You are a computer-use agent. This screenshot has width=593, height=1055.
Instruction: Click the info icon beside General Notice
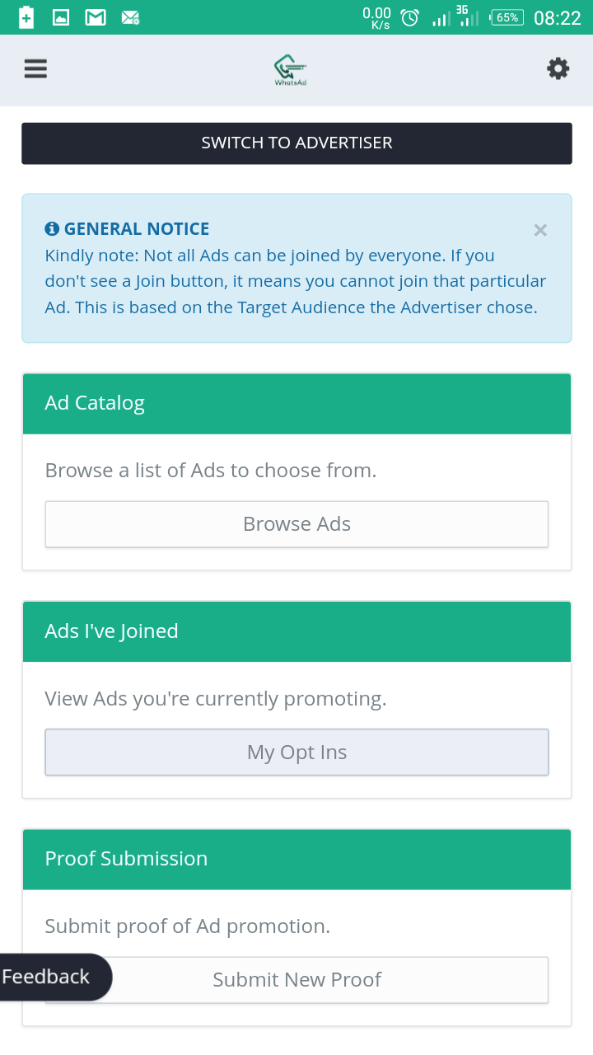[52, 229]
